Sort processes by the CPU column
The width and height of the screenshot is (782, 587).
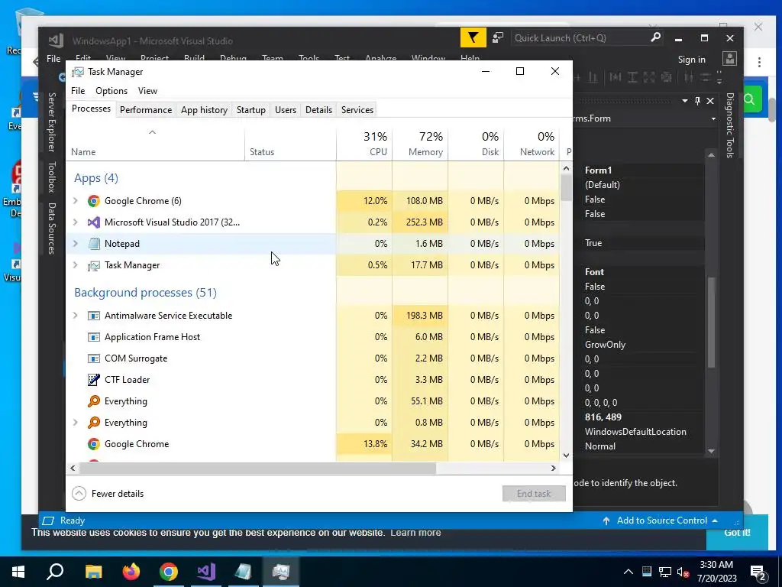tap(364, 144)
